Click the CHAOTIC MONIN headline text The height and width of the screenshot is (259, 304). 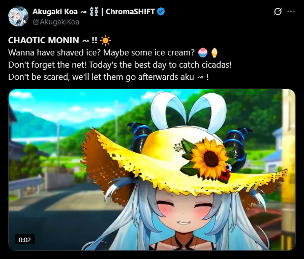pos(44,40)
